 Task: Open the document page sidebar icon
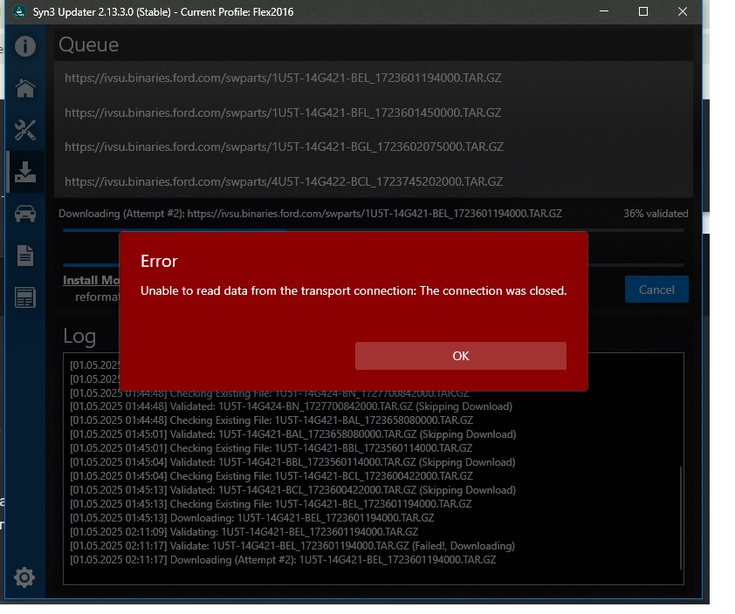pyautogui.click(x=24, y=256)
